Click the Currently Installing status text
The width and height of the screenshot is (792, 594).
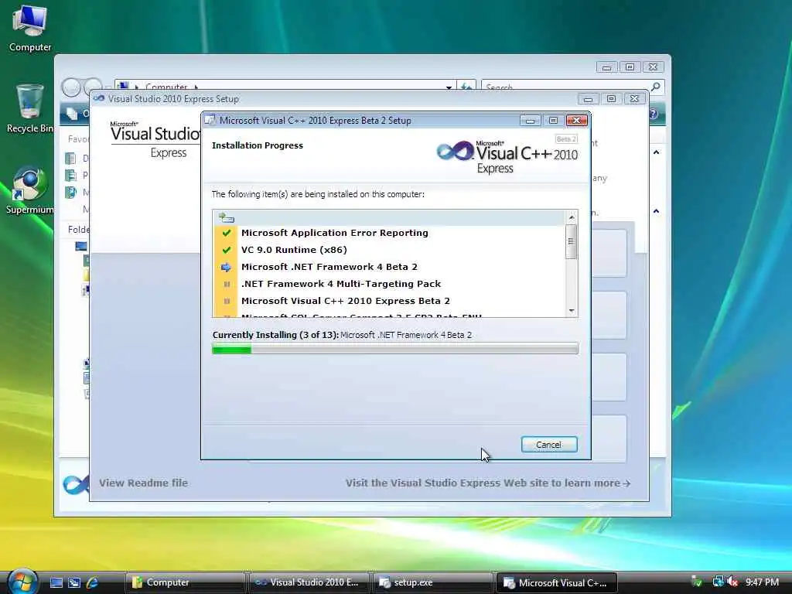click(342, 335)
